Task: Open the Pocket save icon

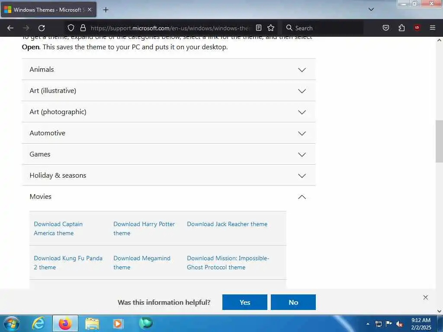Action: 385,28
